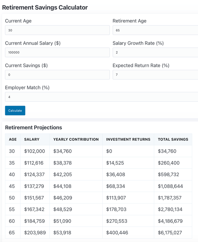Edit the Current Annual Salary field
This screenshot has width=198, height=242.
(x=57, y=52)
